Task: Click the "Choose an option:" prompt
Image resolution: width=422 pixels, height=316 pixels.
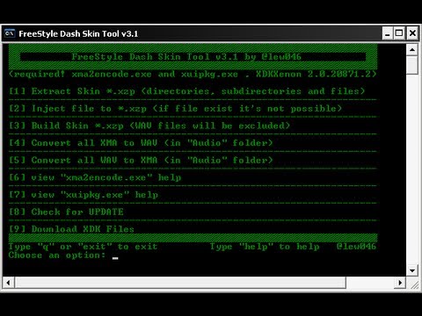Action: [x=57, y=255]
